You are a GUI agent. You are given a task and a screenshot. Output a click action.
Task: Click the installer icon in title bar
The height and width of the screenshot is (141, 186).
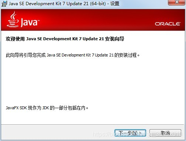coord(4,4)
